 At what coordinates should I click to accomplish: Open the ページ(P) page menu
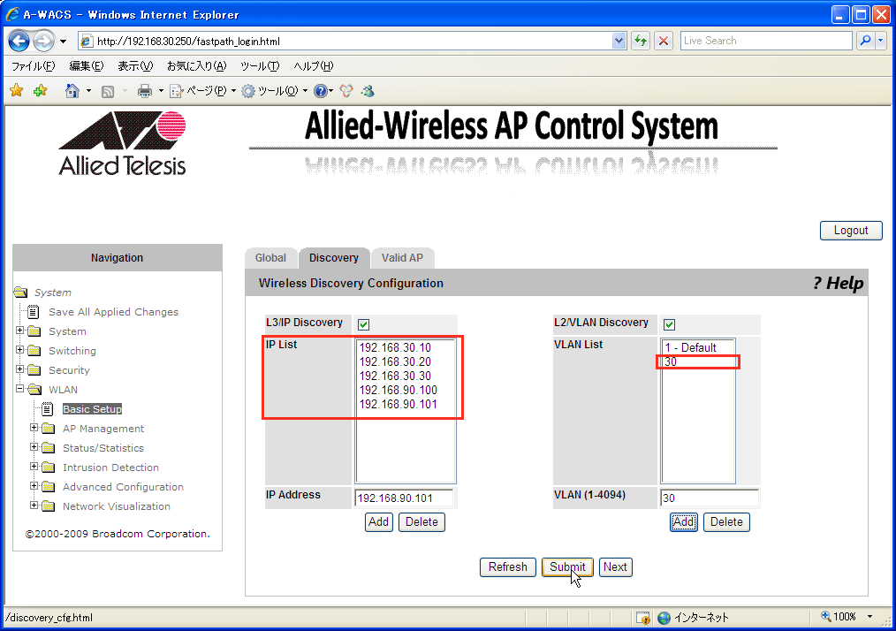click(203, 91)
